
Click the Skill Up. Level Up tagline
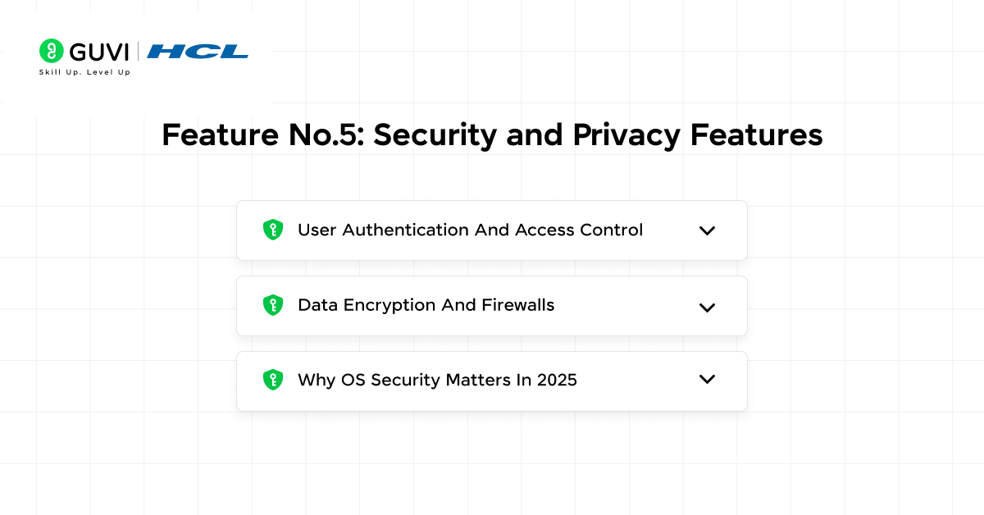[84, 72]
